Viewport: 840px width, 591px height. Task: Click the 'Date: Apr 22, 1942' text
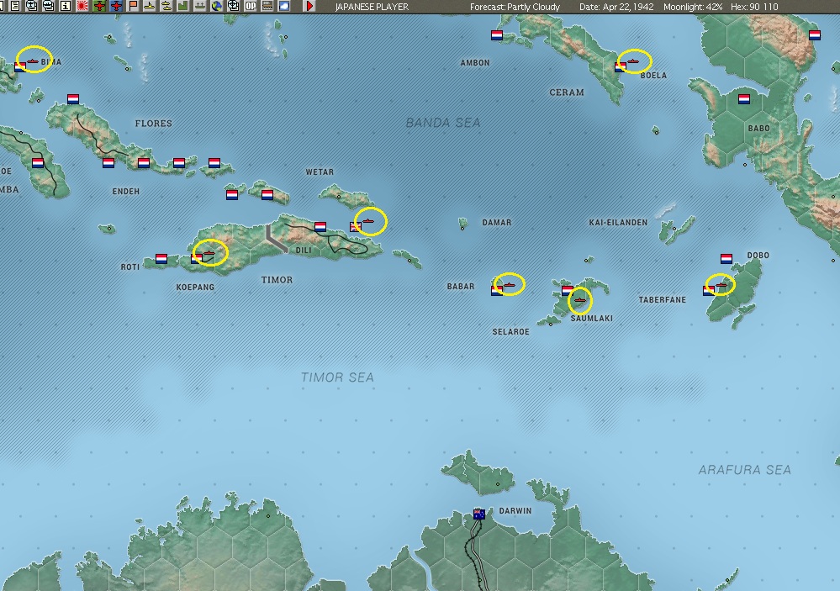tap(616, 7)
